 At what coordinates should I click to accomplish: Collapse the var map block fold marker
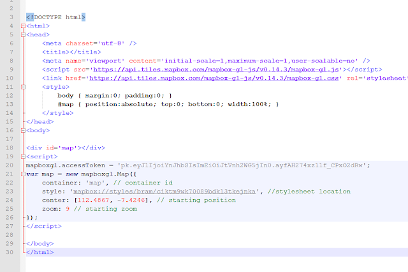click(23, 174)
